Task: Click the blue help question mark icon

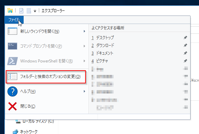Action: pyautogui.click(x=13, y=91)
